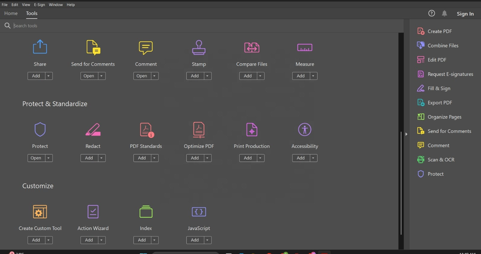The width and height of the screenshot is (481, 254).
Task: Select the JavaScript tool icon
Action: tap(199, 212)
